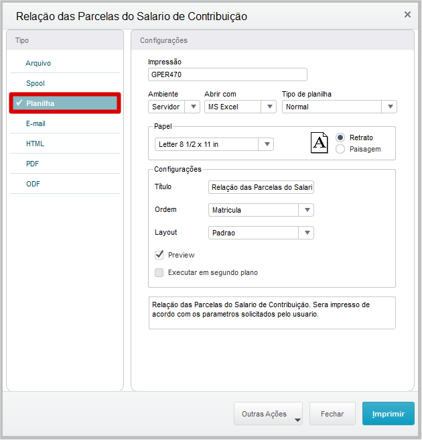Open the Ordem dropdown
This screenshot has width=422, height=440.
[x=261, y=210]
